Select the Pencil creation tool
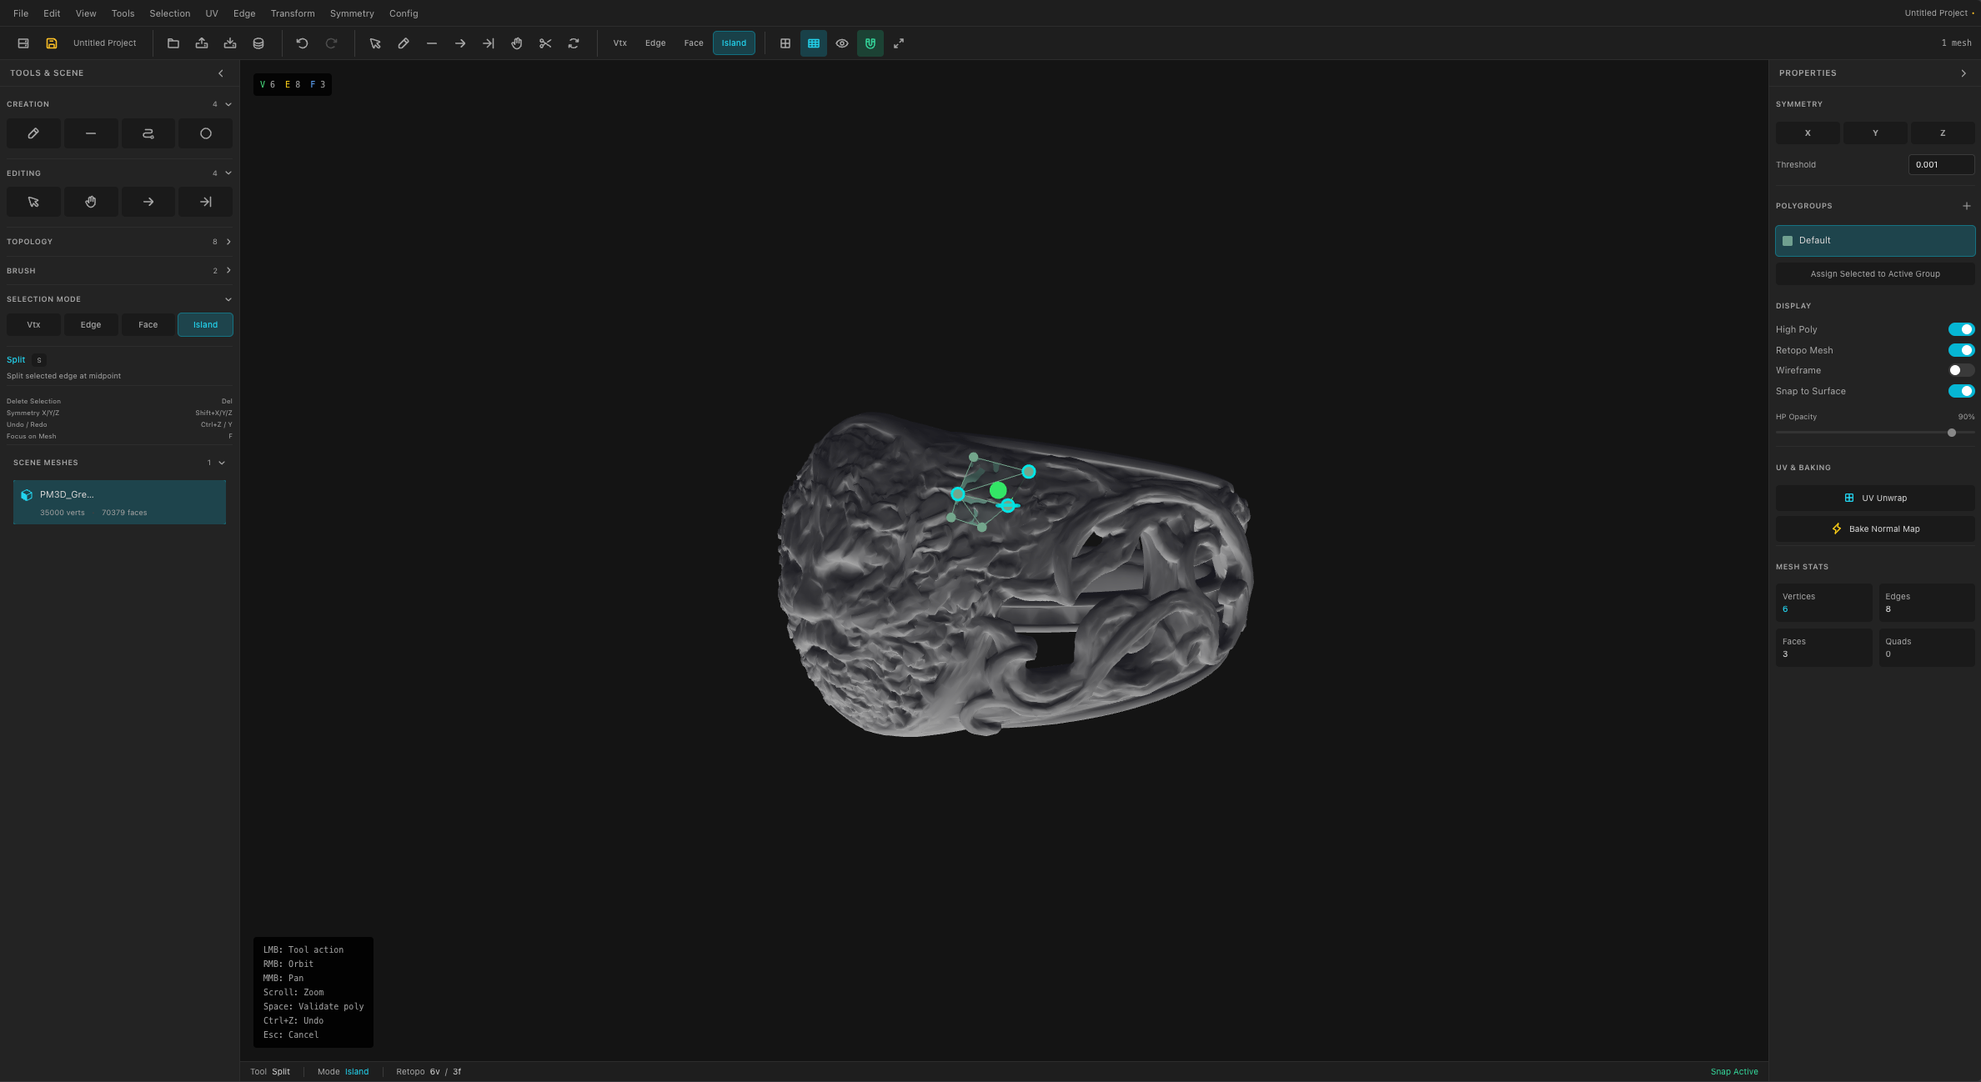The image size is (1981, 1082). tap(33, 133)
